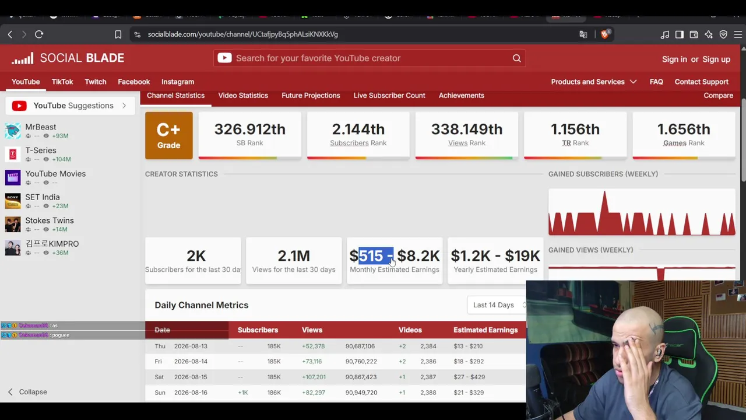Image resolution: width=746 pixels, height=420 pixels.
Task: Click the Compare link
Action: pyautogui.click(x=718, y=96)
